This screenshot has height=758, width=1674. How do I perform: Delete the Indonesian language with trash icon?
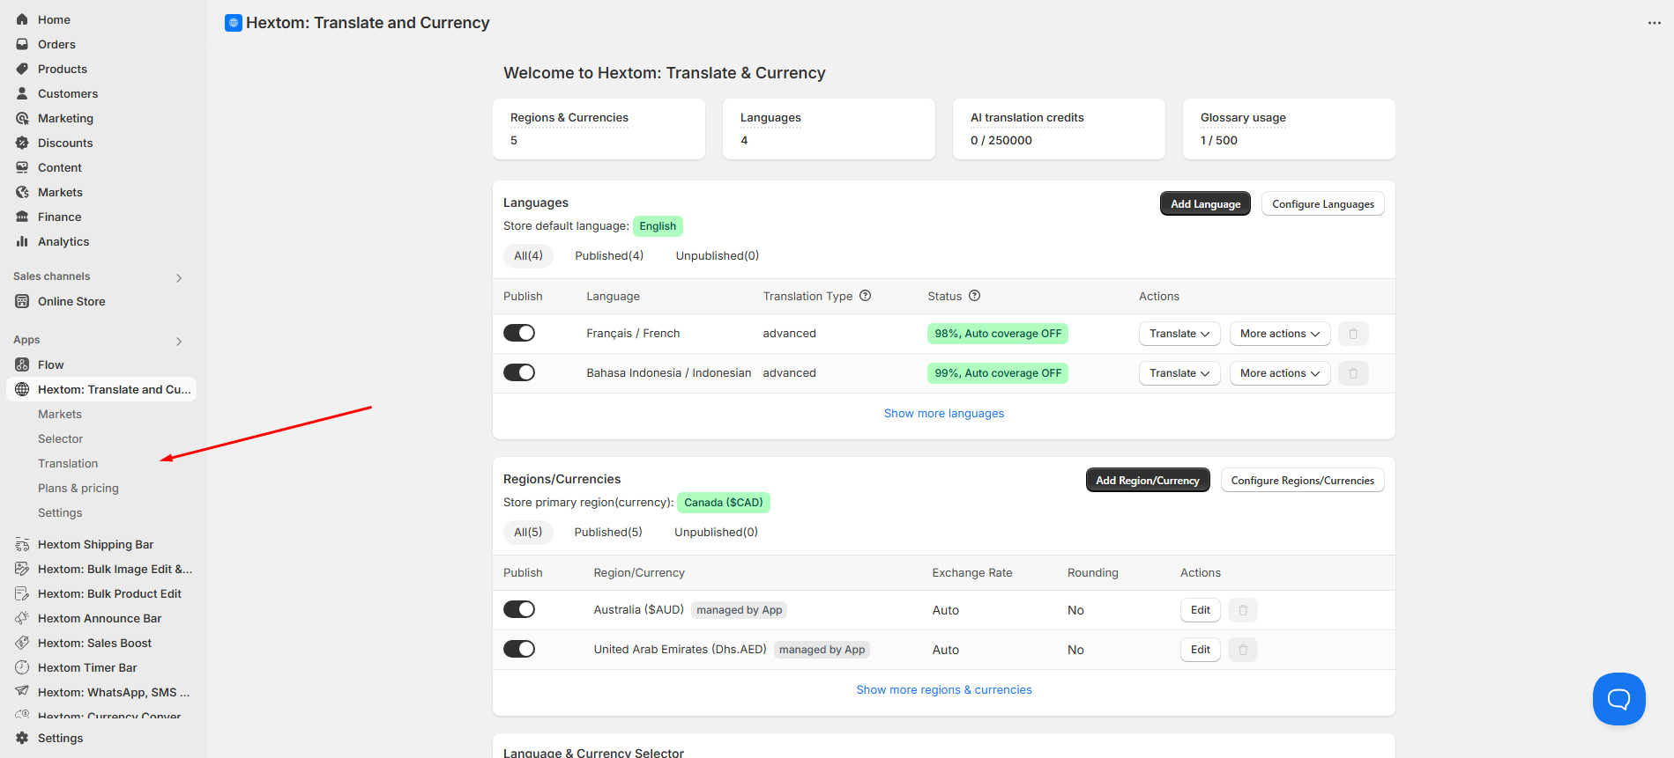(x=1353, y=373)
